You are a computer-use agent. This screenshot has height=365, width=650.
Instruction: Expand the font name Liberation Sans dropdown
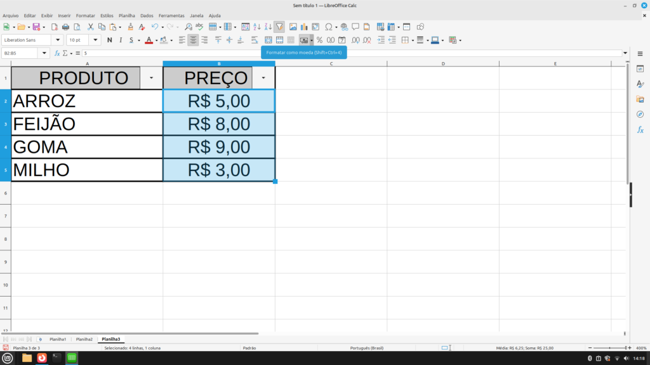coord(60,40)
